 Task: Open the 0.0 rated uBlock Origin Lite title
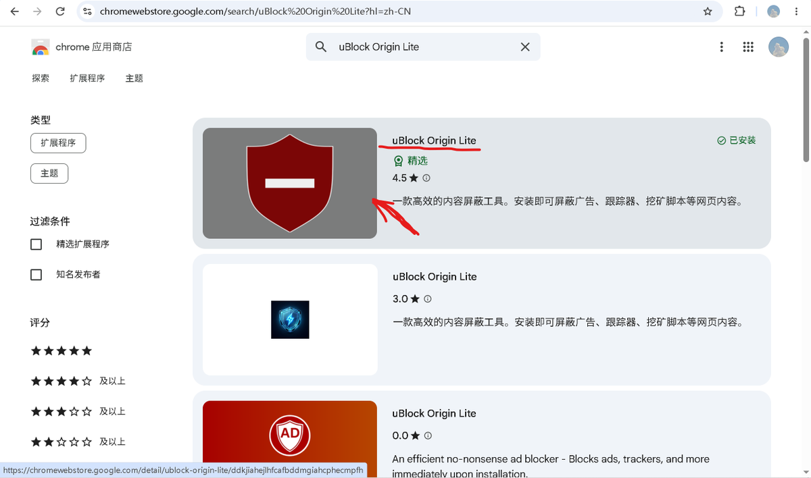(x=435, y=413)
